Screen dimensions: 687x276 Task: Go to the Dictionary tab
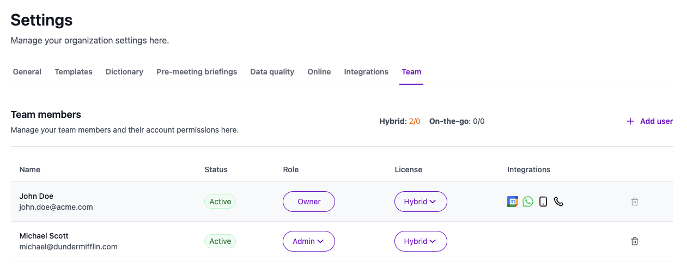point(124,72)
